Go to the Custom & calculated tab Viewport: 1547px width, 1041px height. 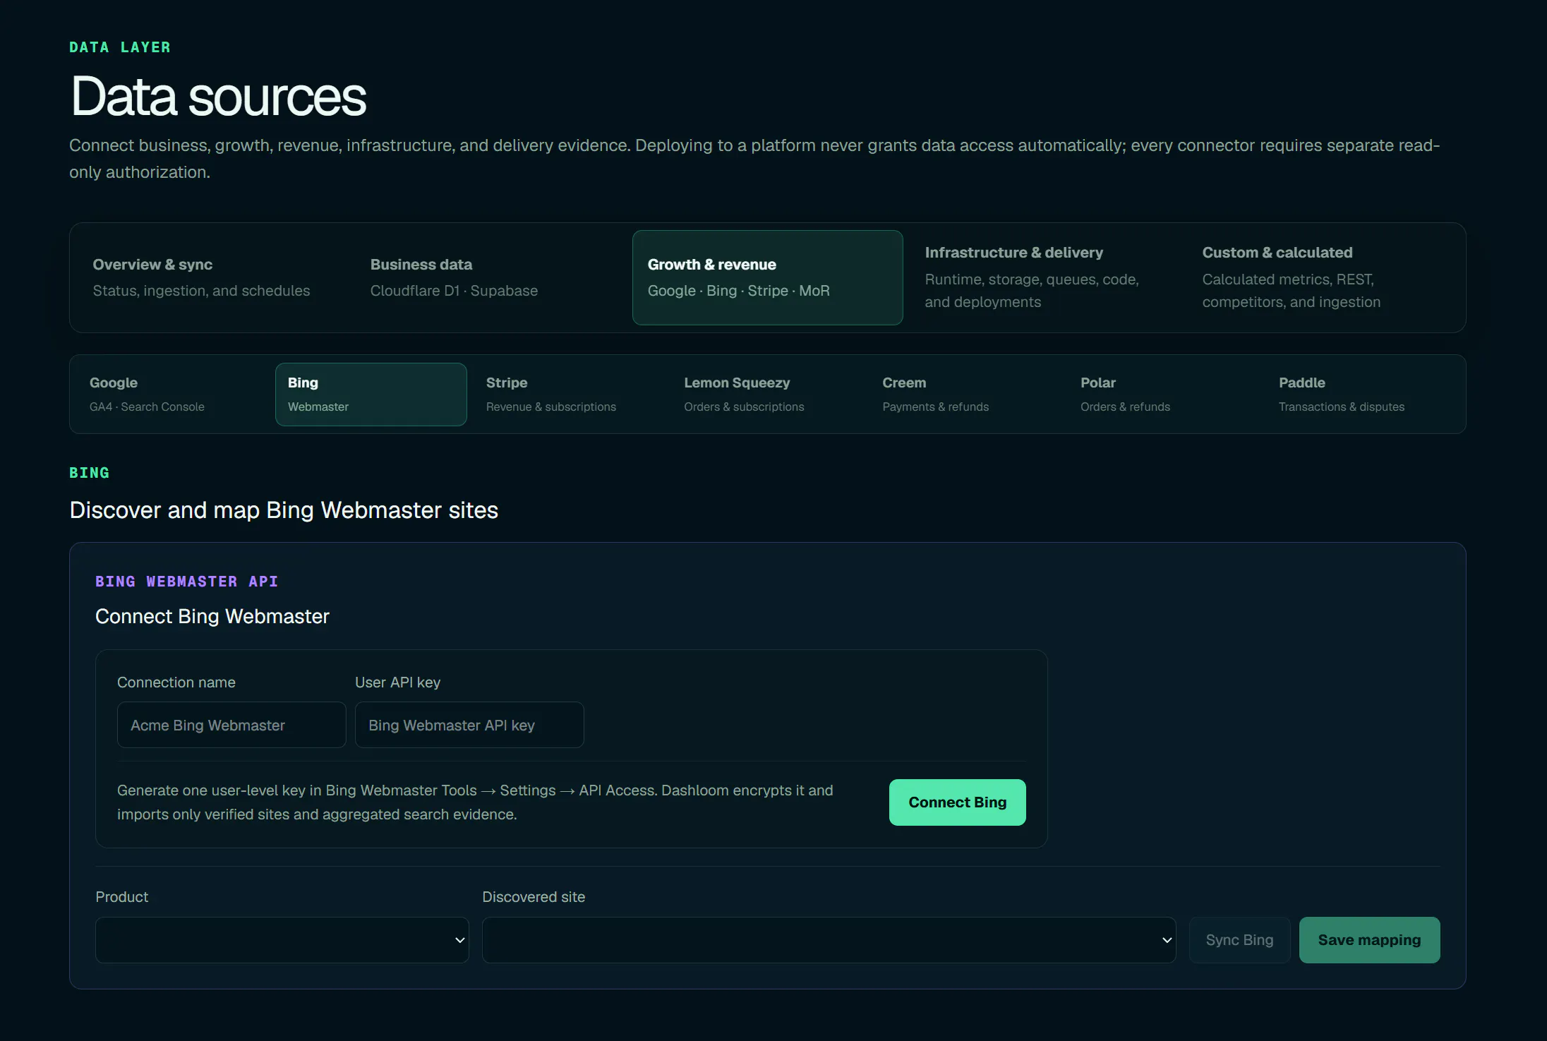click(x=1322, y=277)
